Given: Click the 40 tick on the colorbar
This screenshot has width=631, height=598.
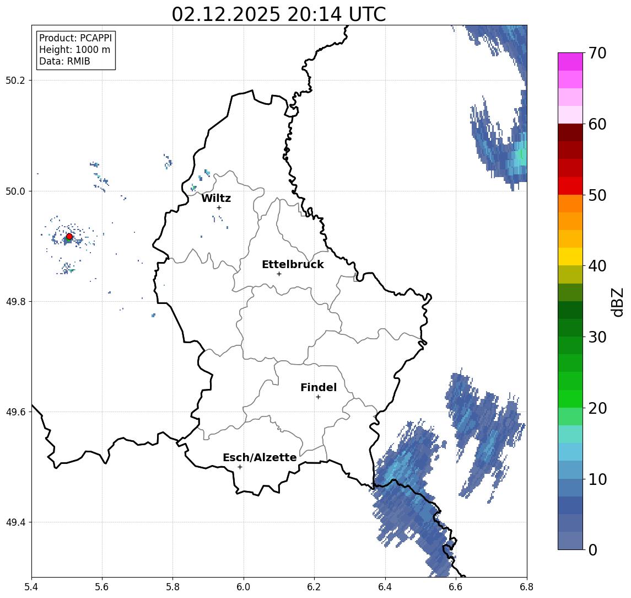Looking at the screenshot, I should pyautogui.click(x=597, y=266).
